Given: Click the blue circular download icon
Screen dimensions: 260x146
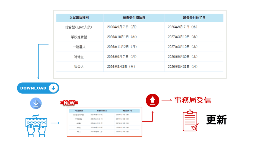Looking at the screenshot, I should click(36, 103).
